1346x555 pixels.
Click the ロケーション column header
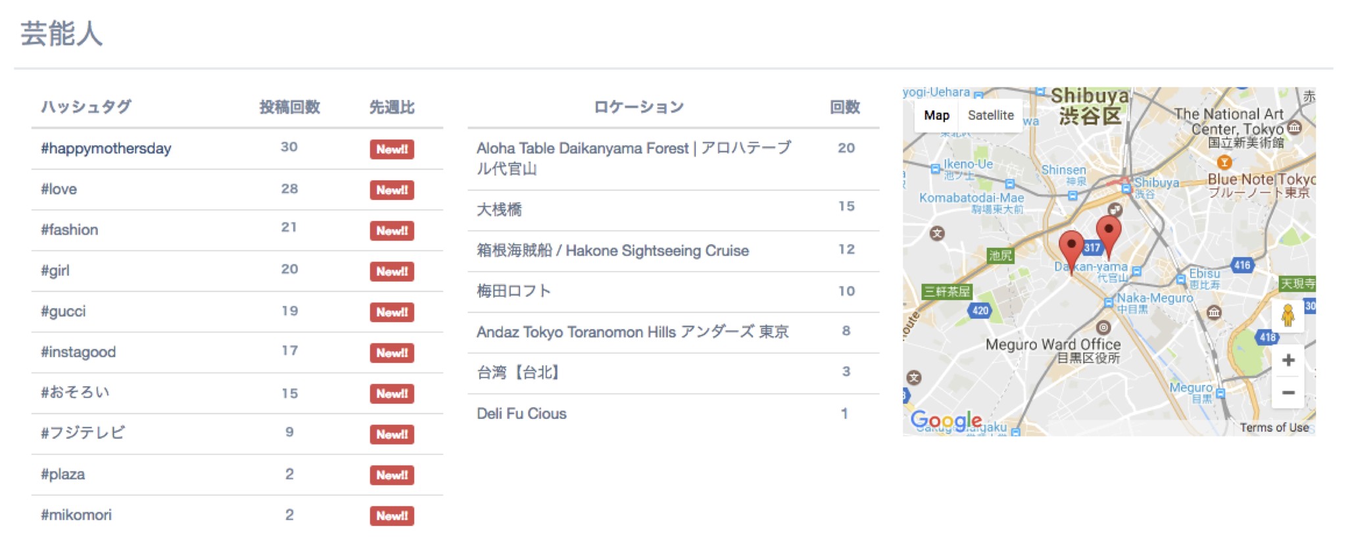tap(638, 107)
